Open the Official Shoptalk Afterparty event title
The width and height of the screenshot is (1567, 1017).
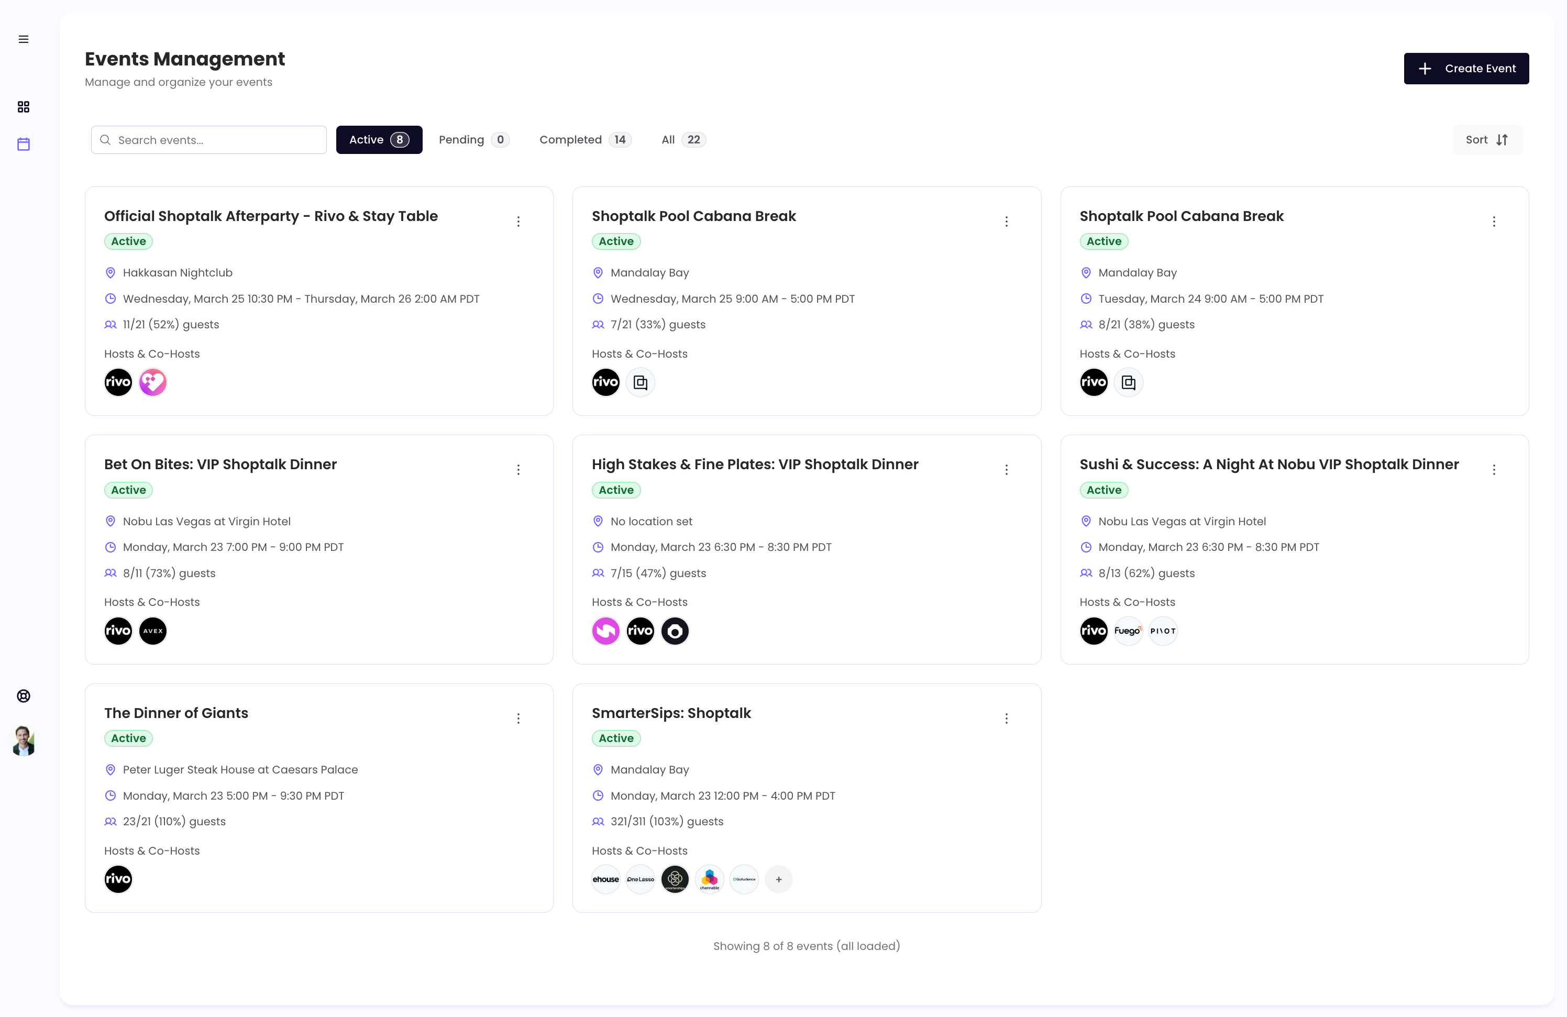(x=271, y=216)
